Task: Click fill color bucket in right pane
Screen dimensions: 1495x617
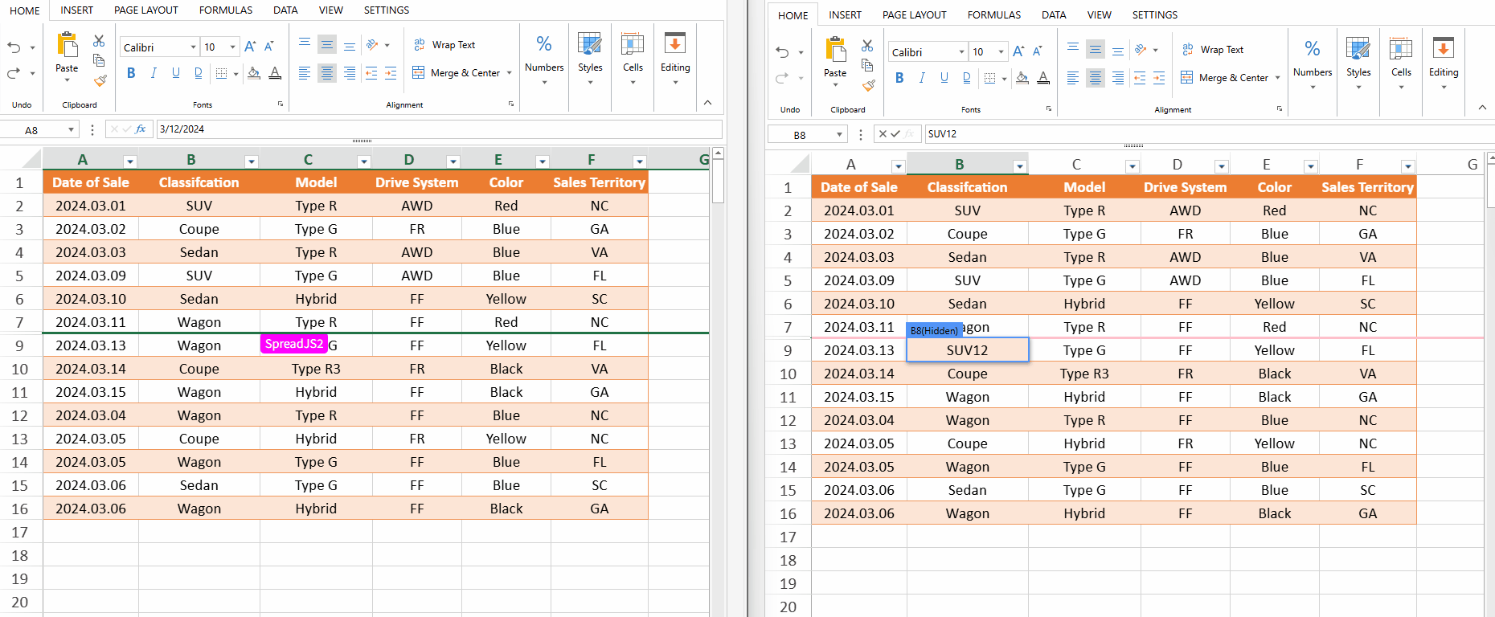Action: [1022, 78]
